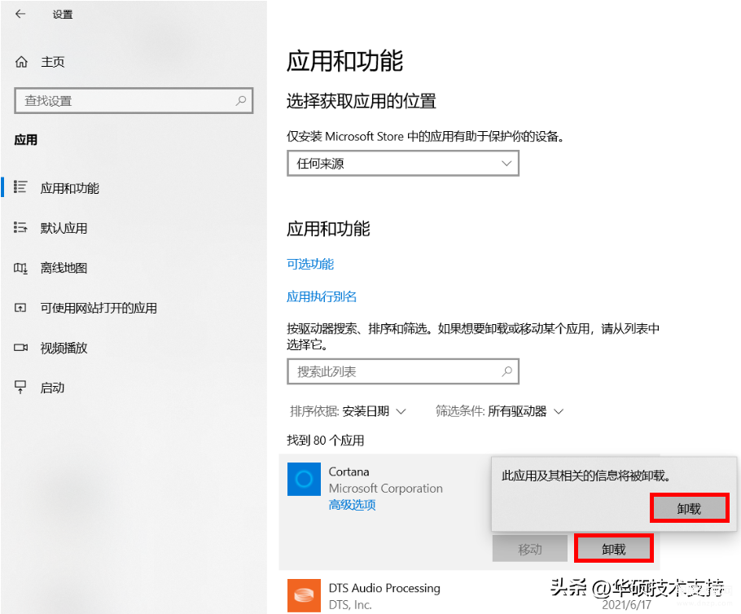This screenshot has height=614, width=741.
Task: Select 应用和功能 in the sidebar
Action: [69, 188]
